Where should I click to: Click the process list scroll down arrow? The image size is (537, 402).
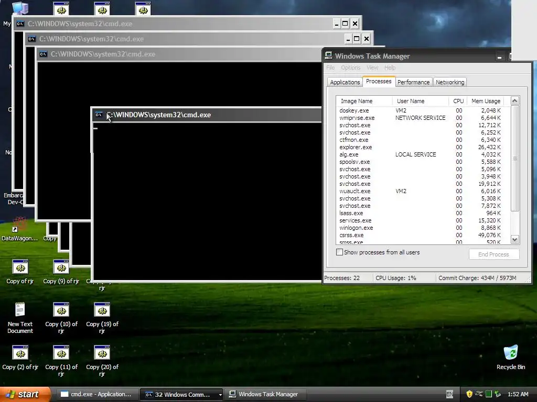514,239
